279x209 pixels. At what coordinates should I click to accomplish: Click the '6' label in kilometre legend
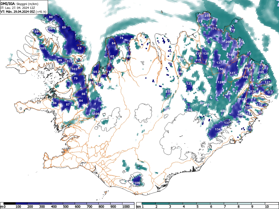(211, 207)
